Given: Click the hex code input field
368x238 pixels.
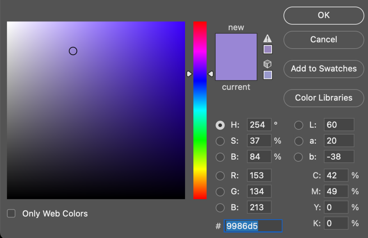Looking at the screenshot, I should [x=253, y=226].
